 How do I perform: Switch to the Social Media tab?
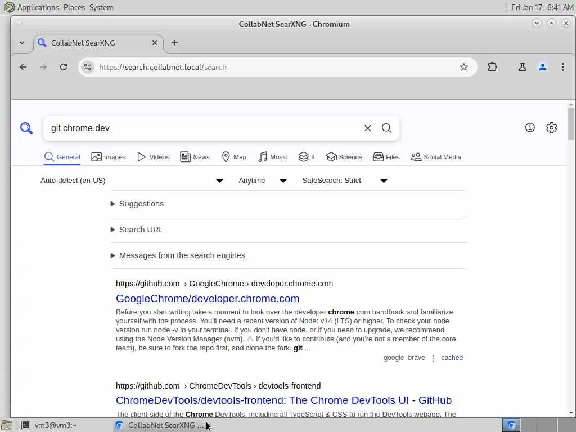tap(436, 157)
